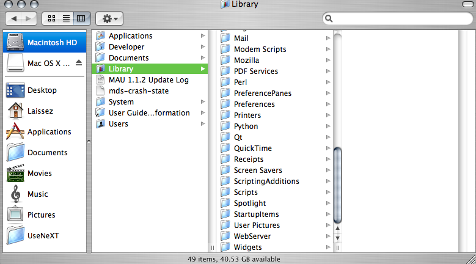Select the PreferencePanes folder
Image resolution: width=476 pixels, height=264 pixels.
(276, 93)
